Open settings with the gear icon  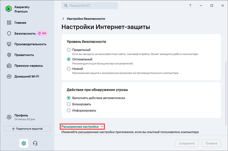[x=24, y=143]
